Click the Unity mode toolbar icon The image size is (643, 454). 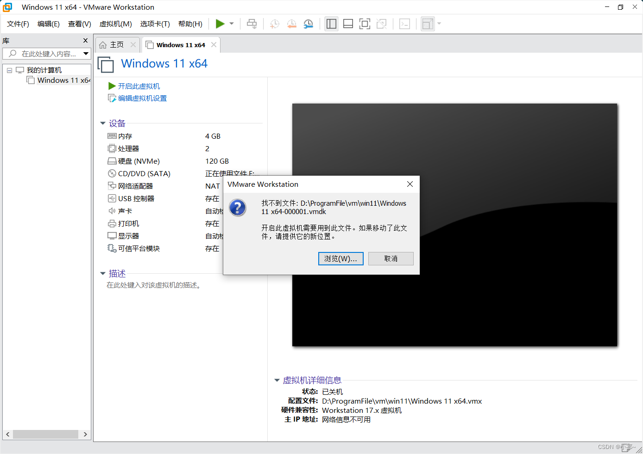pos(381,24)
